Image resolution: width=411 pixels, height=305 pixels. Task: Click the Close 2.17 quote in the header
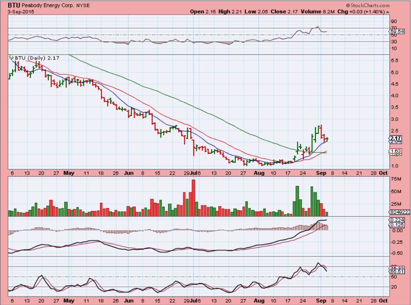[284, 12]
